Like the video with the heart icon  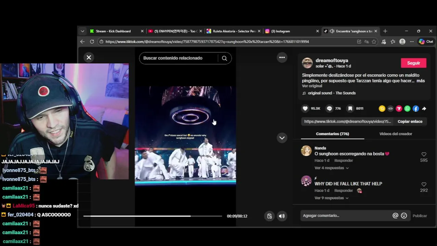[x=305, y=108]
